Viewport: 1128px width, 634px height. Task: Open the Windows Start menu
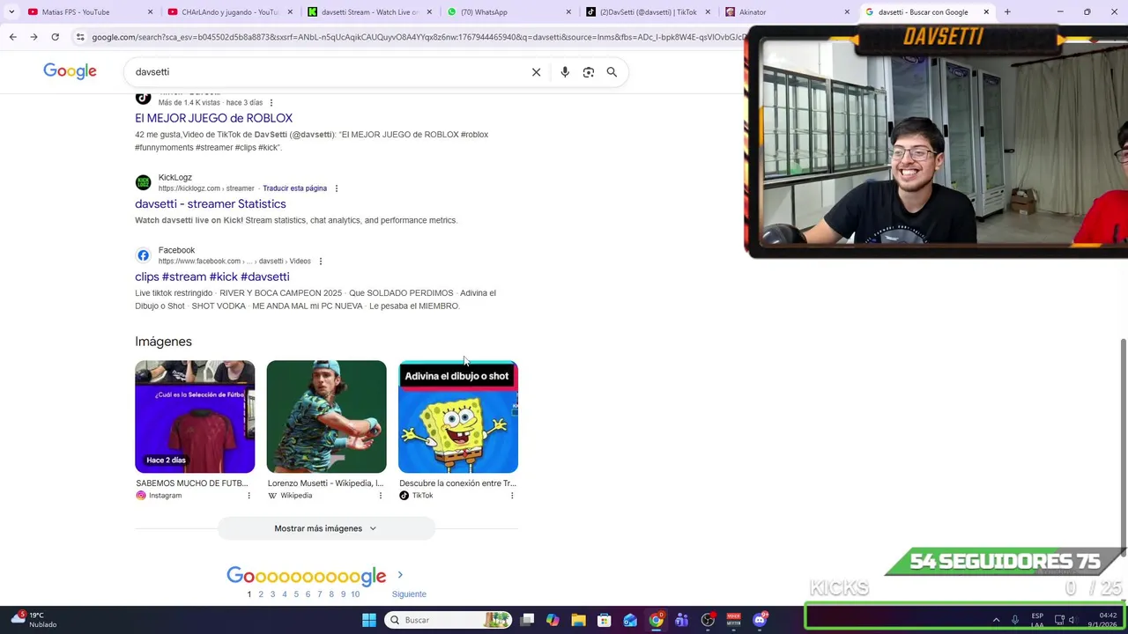(369, 620)
